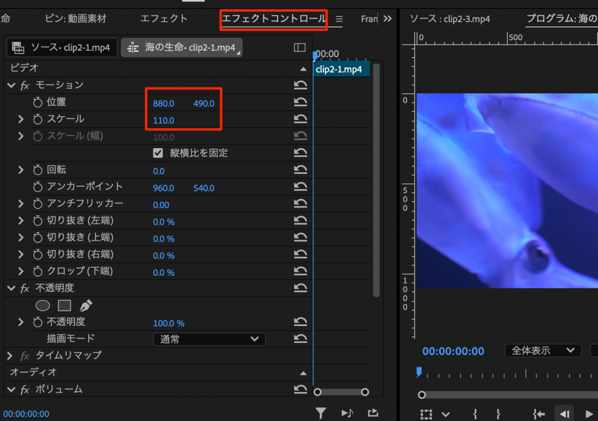Open the 描画モード blend mode dropdown
598x421 pixels.
click(x=209, y=339)
